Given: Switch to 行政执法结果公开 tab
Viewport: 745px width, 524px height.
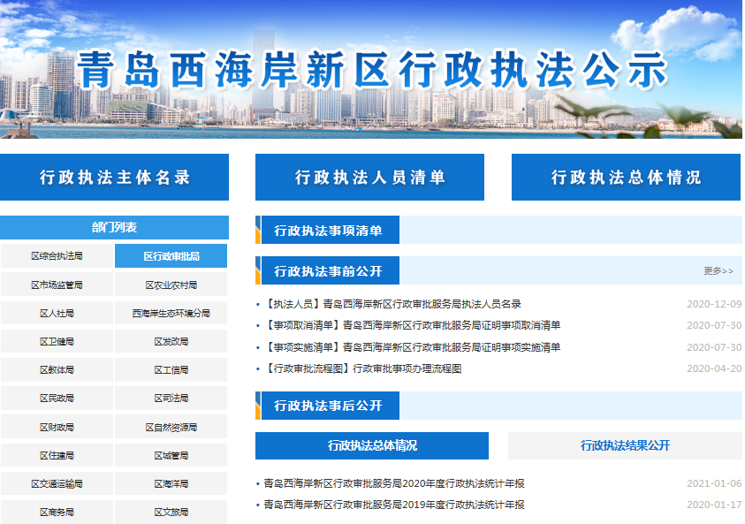Looking at the screenshot, I should coord(625,446).
